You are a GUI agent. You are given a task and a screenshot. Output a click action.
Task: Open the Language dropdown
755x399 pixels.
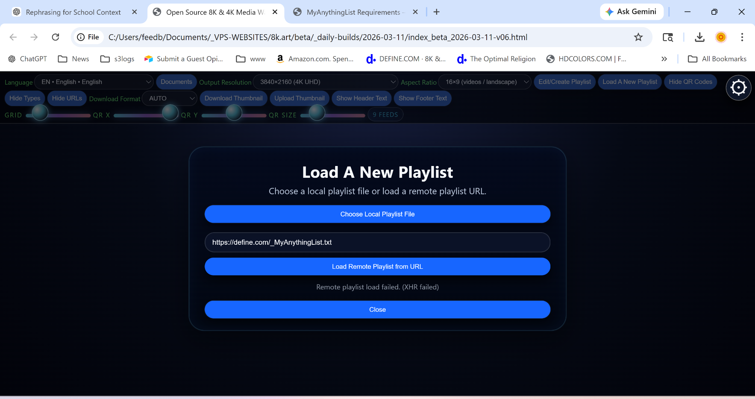94,82
